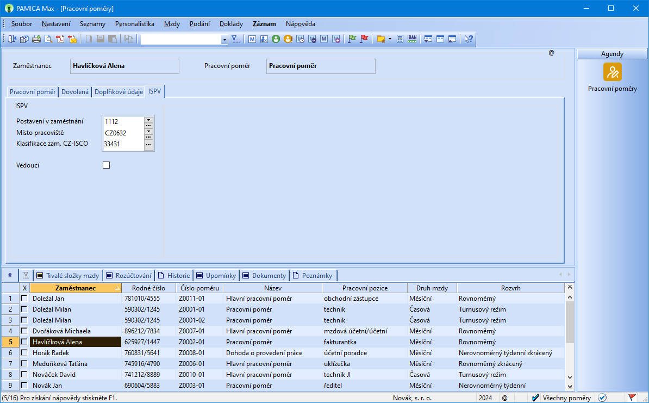Check the X box for Novák Jan
The image size is (649, 403).
pos(24,385)
